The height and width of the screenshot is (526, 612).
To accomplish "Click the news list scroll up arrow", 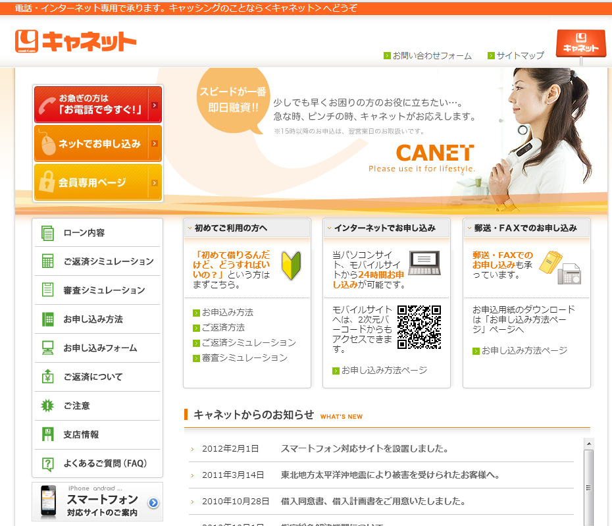I will (x=589, y=444).
